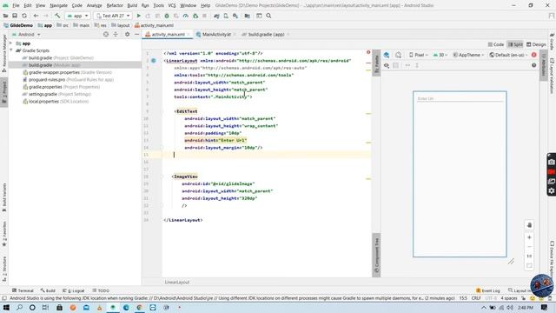
Task: Click the Debug app bug icon
Action: (167, 16)
